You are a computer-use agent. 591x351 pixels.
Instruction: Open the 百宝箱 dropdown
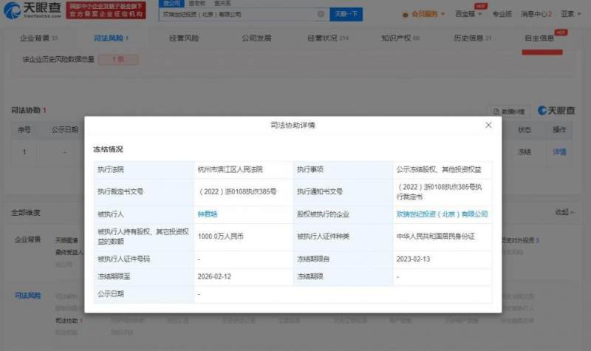[x=468, y=14]
